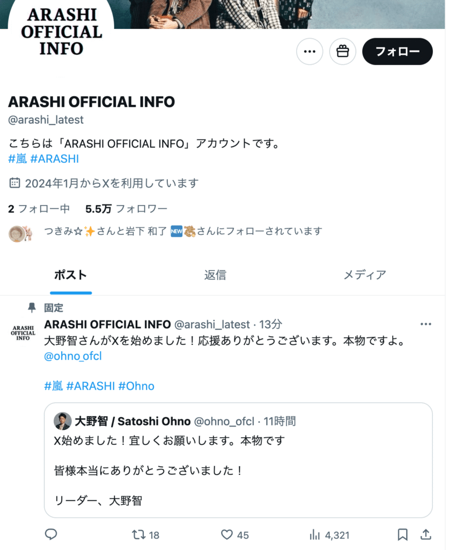Reply to the pinned post
Viewport: 449px width, 550px height.
click(x=51, y=534)
